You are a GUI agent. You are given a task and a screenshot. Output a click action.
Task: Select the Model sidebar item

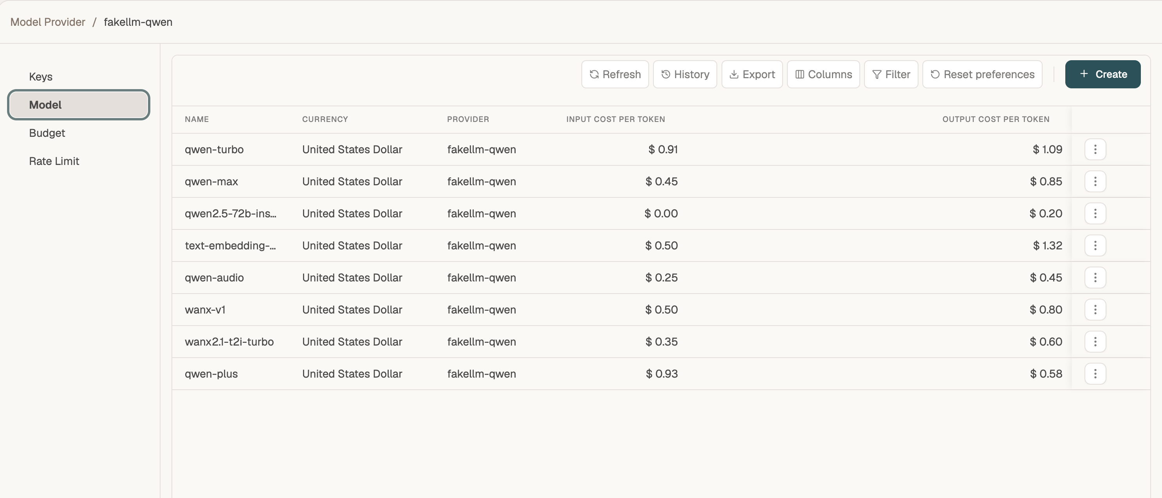pyautogui.click(x=78, y=105)
